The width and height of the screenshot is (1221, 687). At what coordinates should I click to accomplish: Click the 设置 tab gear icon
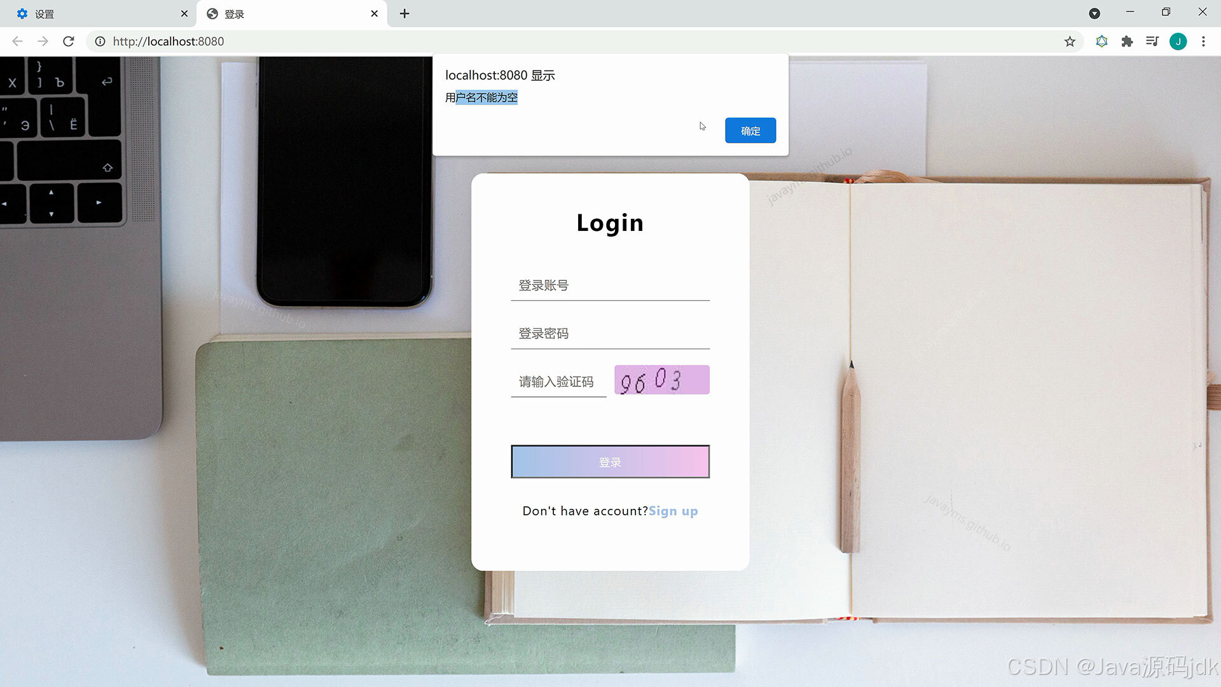[x=22, y=13]
